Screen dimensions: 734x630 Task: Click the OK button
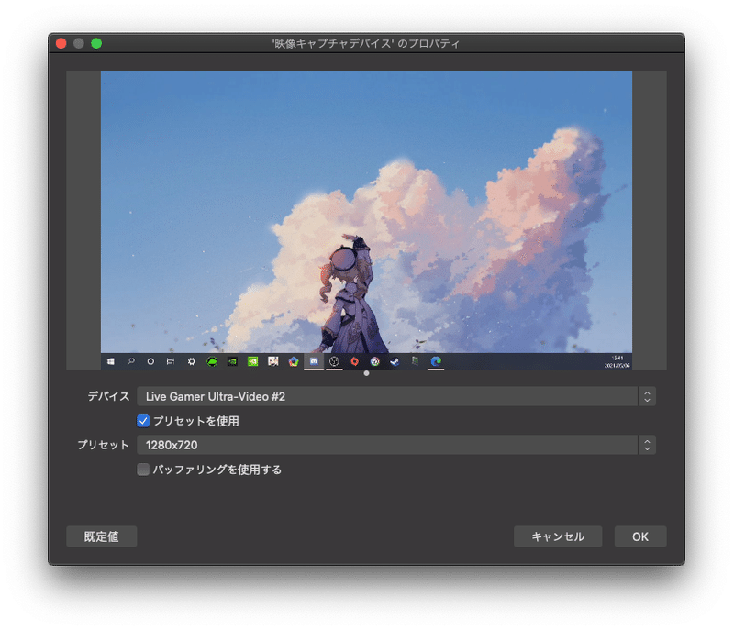[639, 536]
